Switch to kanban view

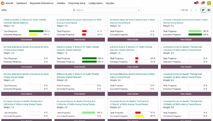pyautogui.click(x=203, y=10)
